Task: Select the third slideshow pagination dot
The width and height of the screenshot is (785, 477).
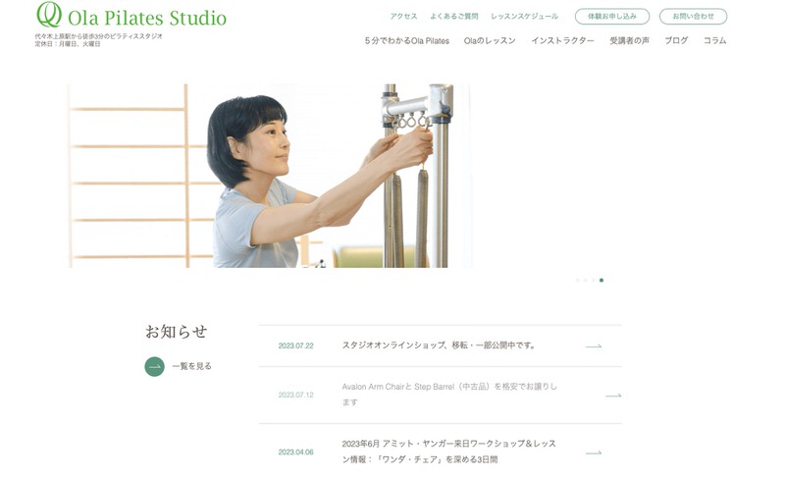Action: (594, 281)
